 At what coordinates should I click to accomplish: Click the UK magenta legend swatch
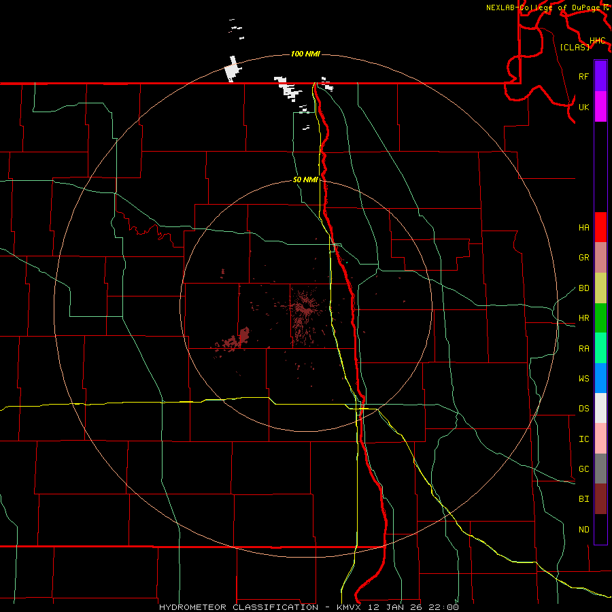point(600,107)
